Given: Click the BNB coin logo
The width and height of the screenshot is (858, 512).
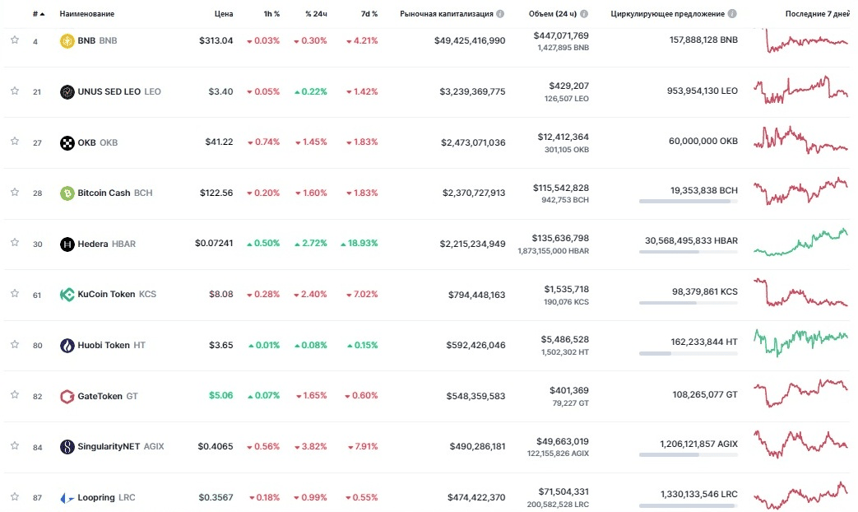Looking at the screenshot, I should (65, 40).
